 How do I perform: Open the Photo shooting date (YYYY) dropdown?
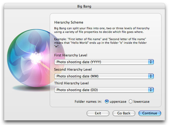click(104, 62)
